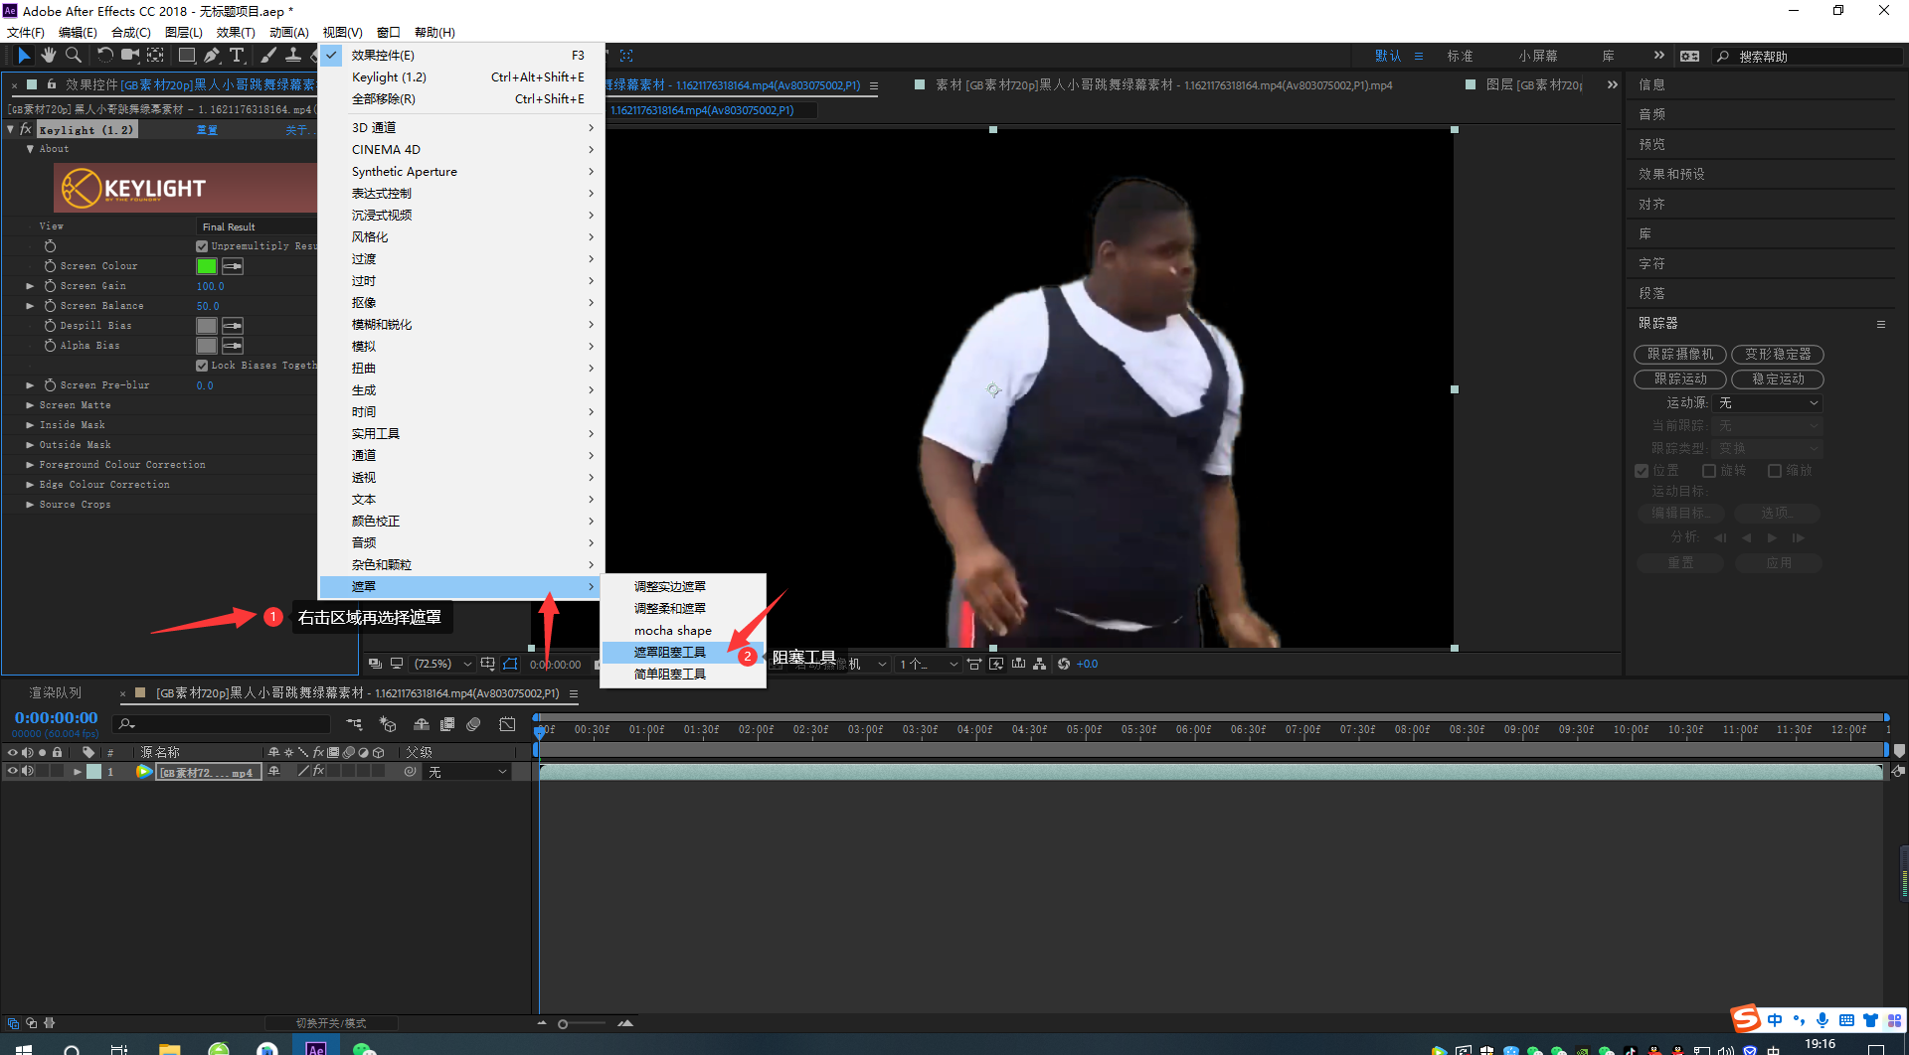Open the 抠像 effects submenu
The height and width of the screenshot is (1055, 1909).
(x=364, y=303)
